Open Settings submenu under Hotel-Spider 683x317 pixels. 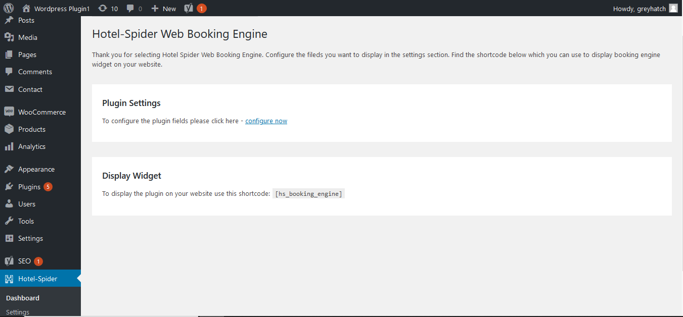click(x=18, y=312)
